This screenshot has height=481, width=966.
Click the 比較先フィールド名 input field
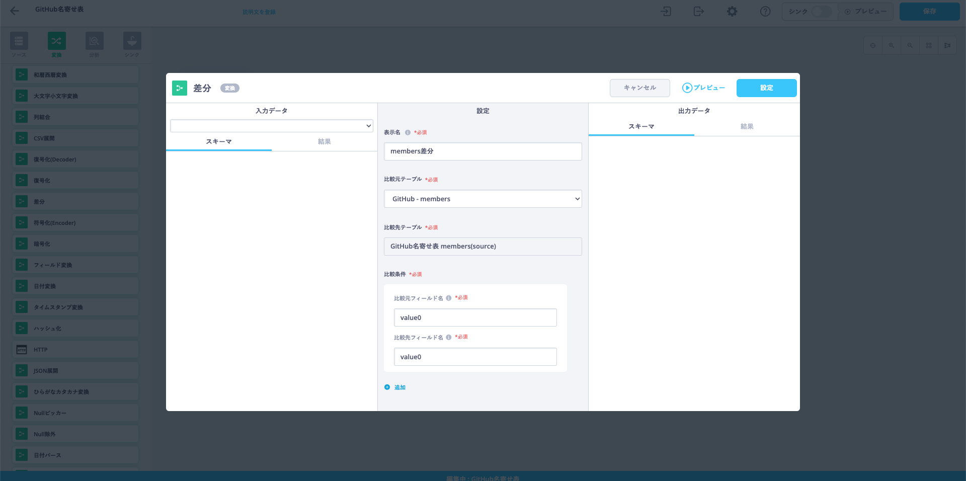[475, 357]
